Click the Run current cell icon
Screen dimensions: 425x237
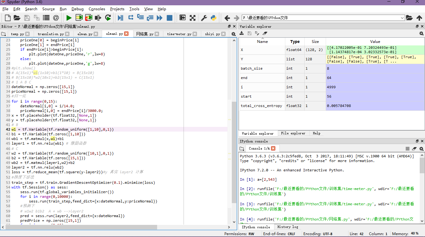click(x=79, y=18)
